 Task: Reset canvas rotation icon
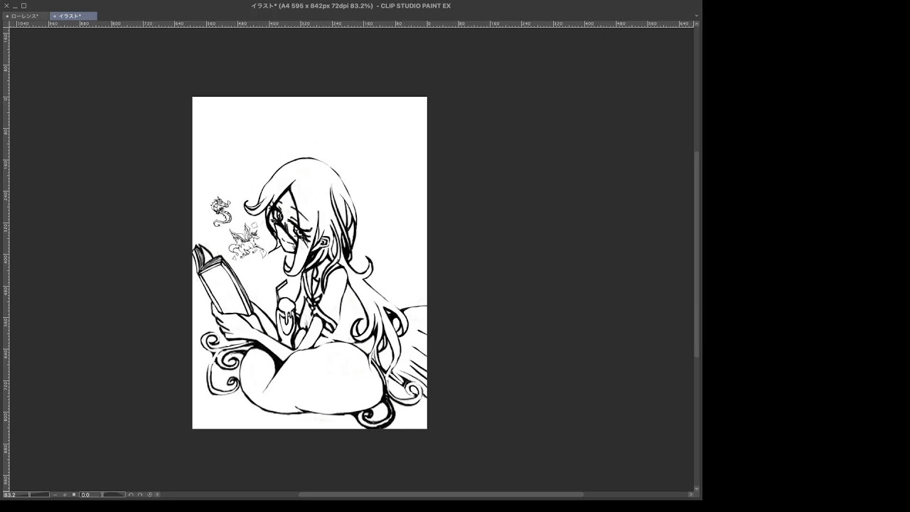[149, 494]
